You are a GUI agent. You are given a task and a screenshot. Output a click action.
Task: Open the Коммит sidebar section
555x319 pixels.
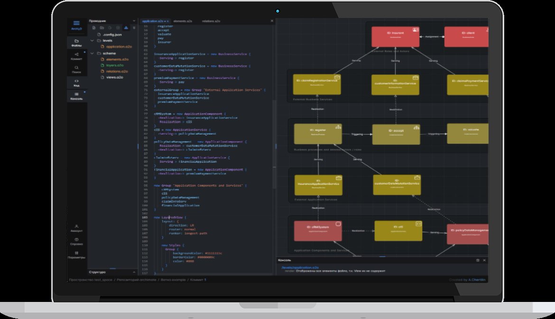76,56
